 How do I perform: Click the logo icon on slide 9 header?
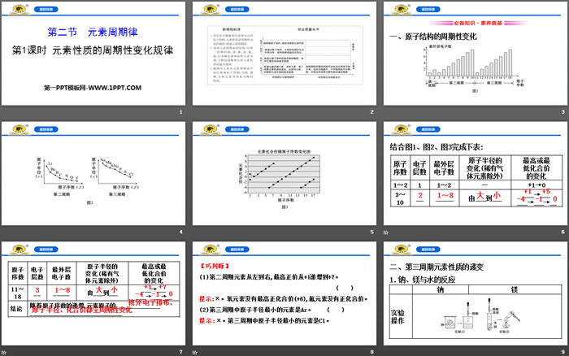pyautogui.click(x=400, y=250)
